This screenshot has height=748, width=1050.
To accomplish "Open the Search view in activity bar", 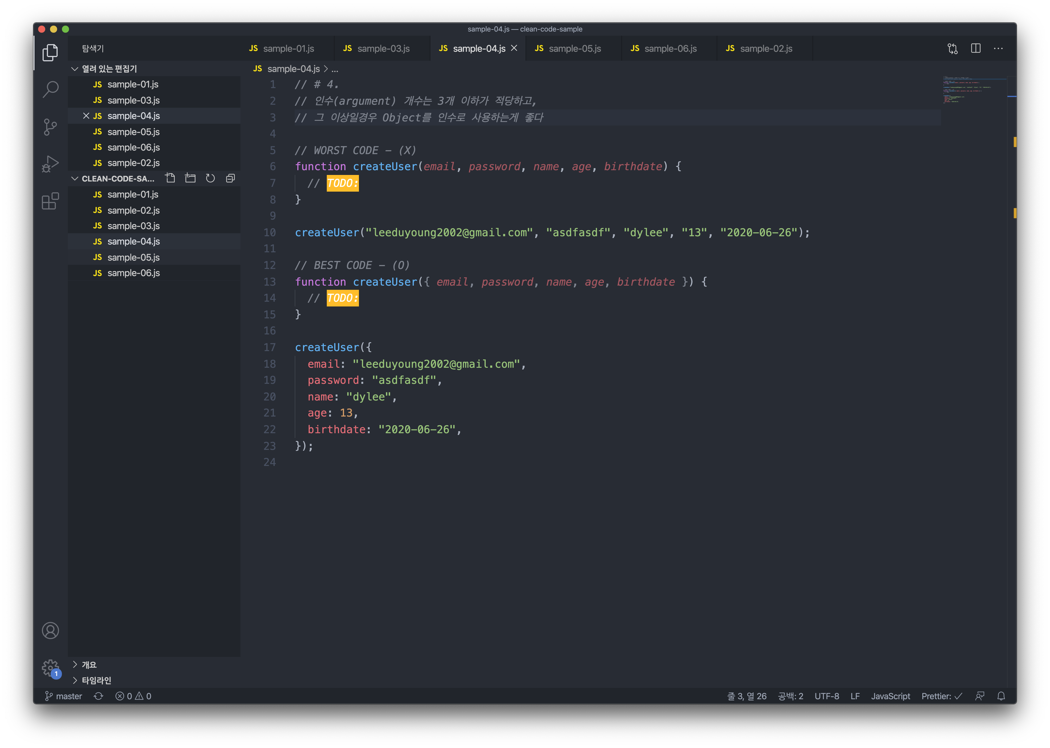I will coord(50,89).
